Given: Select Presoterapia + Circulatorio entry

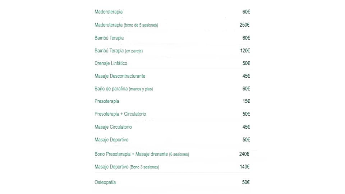Looking at the screenshot, I should click(x=120, y=114).
